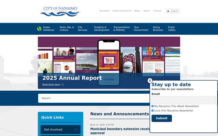Open the Property & Development menu
The width and height of the screenshot is (218, 136).
point(102,29)
